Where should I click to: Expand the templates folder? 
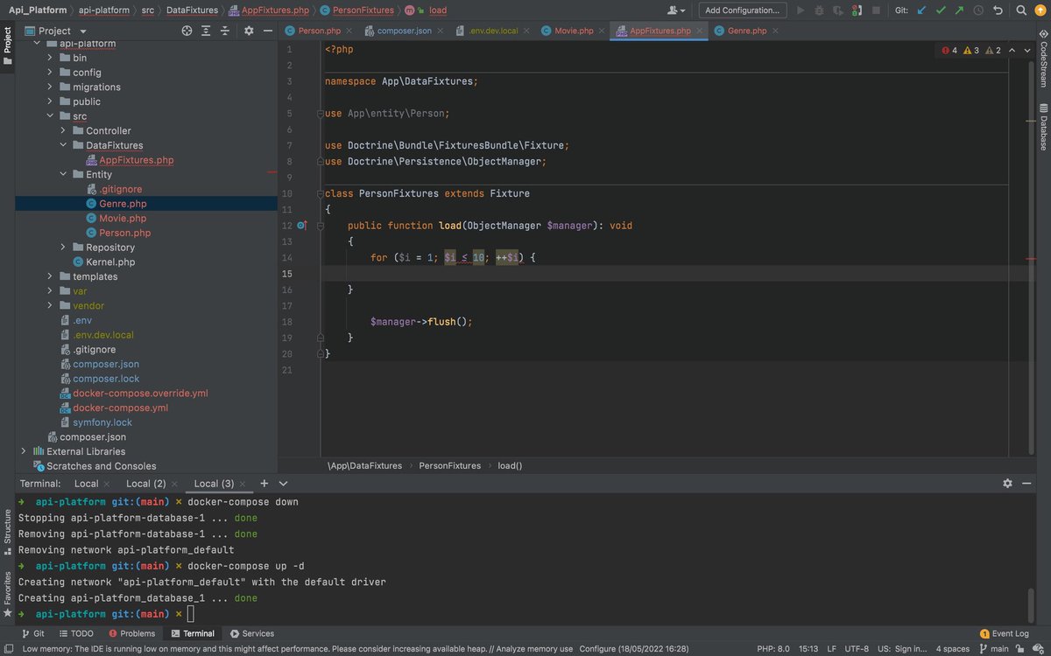pyautogui.click(x=50, y=276)
